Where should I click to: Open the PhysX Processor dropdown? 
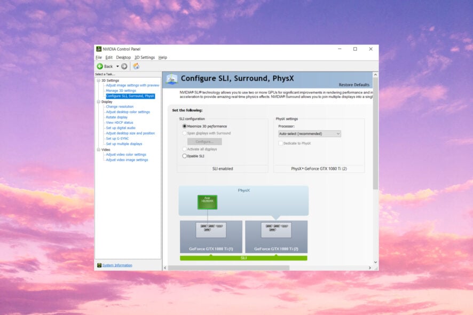[x=310, y=133]
